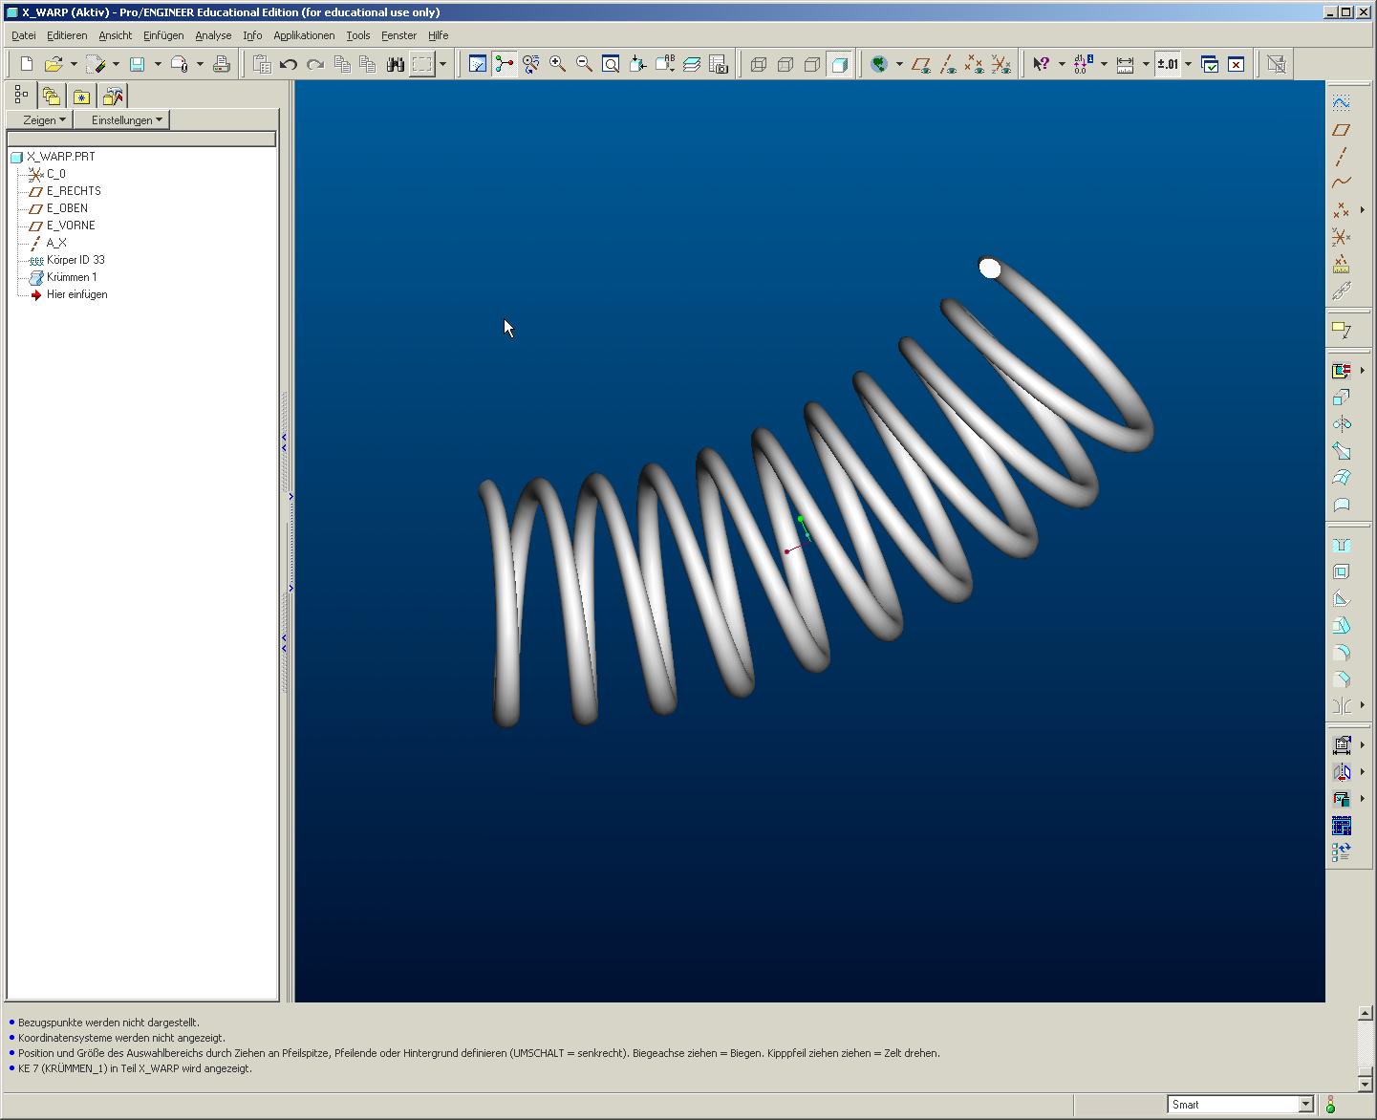Click the message area scrollbar down arrow
This screenshot has height=1120, width=1377.
coord(1365,1084)
